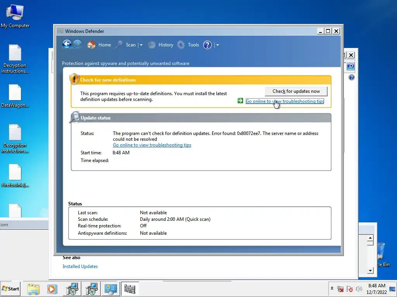Open the History view in Defender

coord(161,45)
